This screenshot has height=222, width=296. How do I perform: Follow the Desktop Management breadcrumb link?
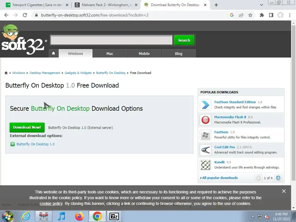(x=45, y=73)
